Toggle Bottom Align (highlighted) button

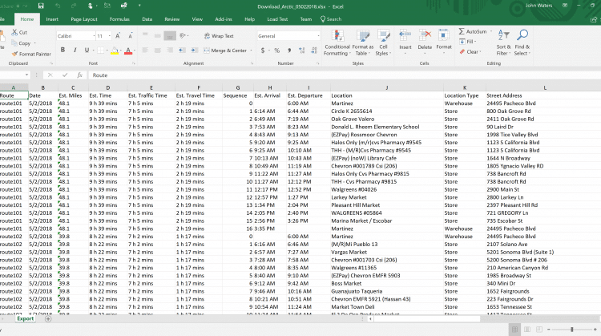pyautogui.click(x=170, y=35)
